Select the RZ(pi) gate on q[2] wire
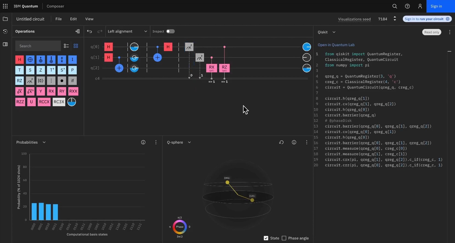 [x=224, y=68]
